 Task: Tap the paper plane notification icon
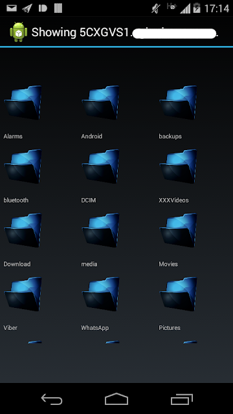(x=27, y=8)
